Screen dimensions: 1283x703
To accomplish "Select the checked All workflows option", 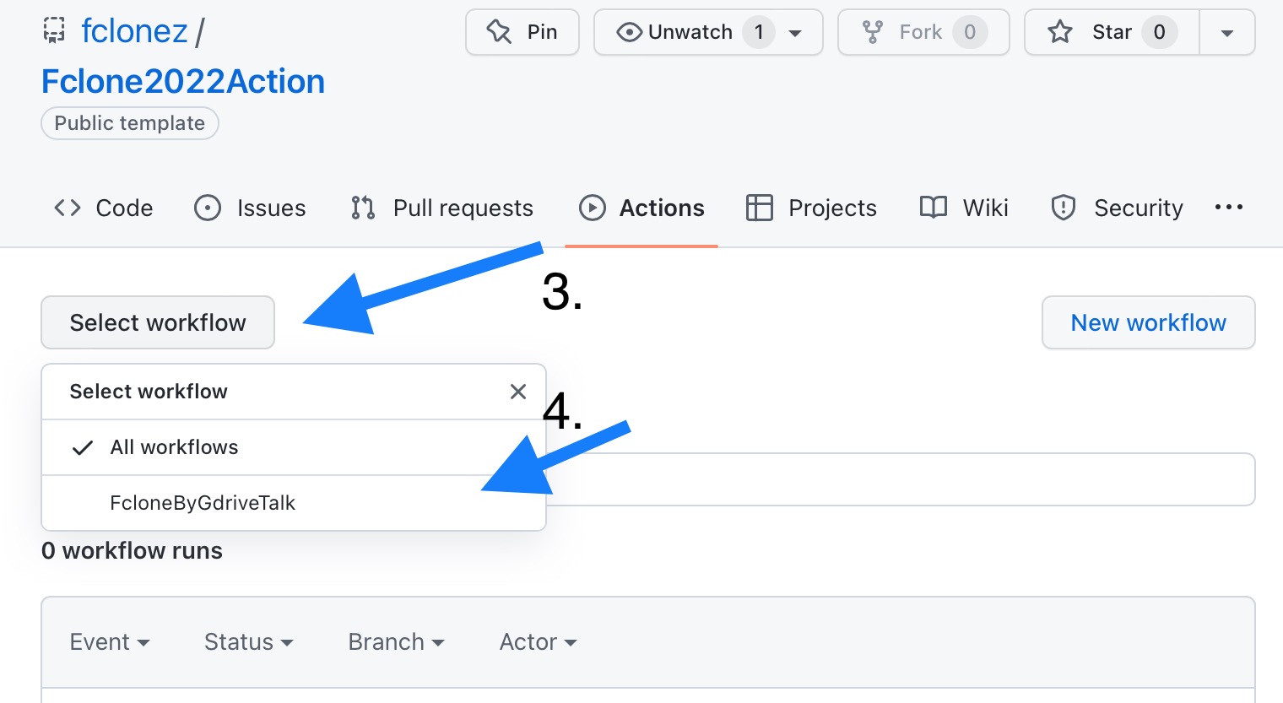I will [174, 447].
